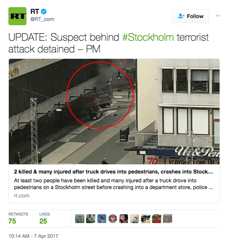
Task: Click the person-plus icon on the Follow button
Action: tap(181, 16)
